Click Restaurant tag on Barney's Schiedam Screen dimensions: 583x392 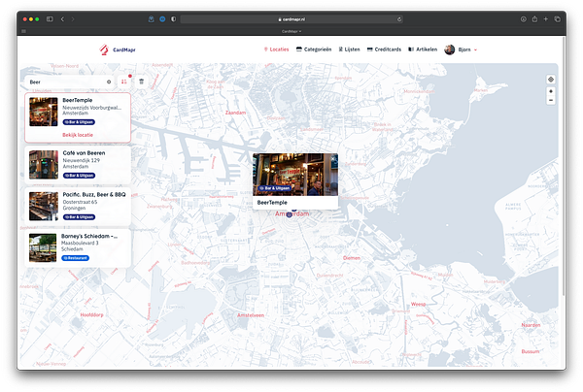tap(76, 258)
